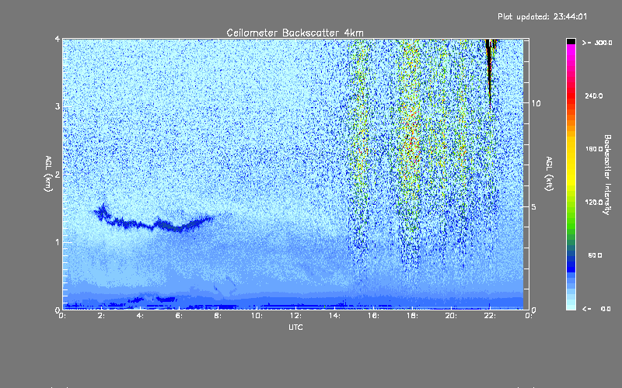Select the '8:' UTC time tick
This screenshot has height=388, width=622.
[x=218, y=316]
